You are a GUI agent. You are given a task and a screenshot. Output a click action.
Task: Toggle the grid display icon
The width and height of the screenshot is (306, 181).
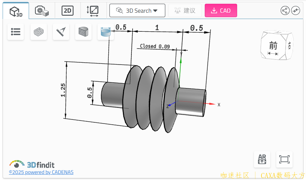(39, 32)
